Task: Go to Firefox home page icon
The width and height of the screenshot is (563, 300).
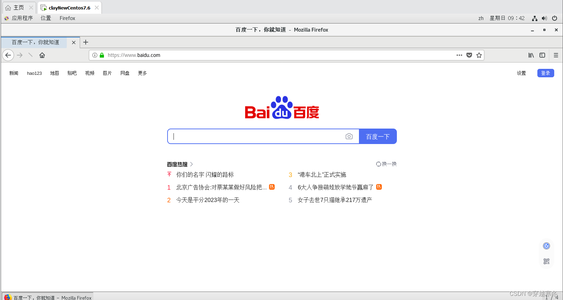Action: pos(42,55)
